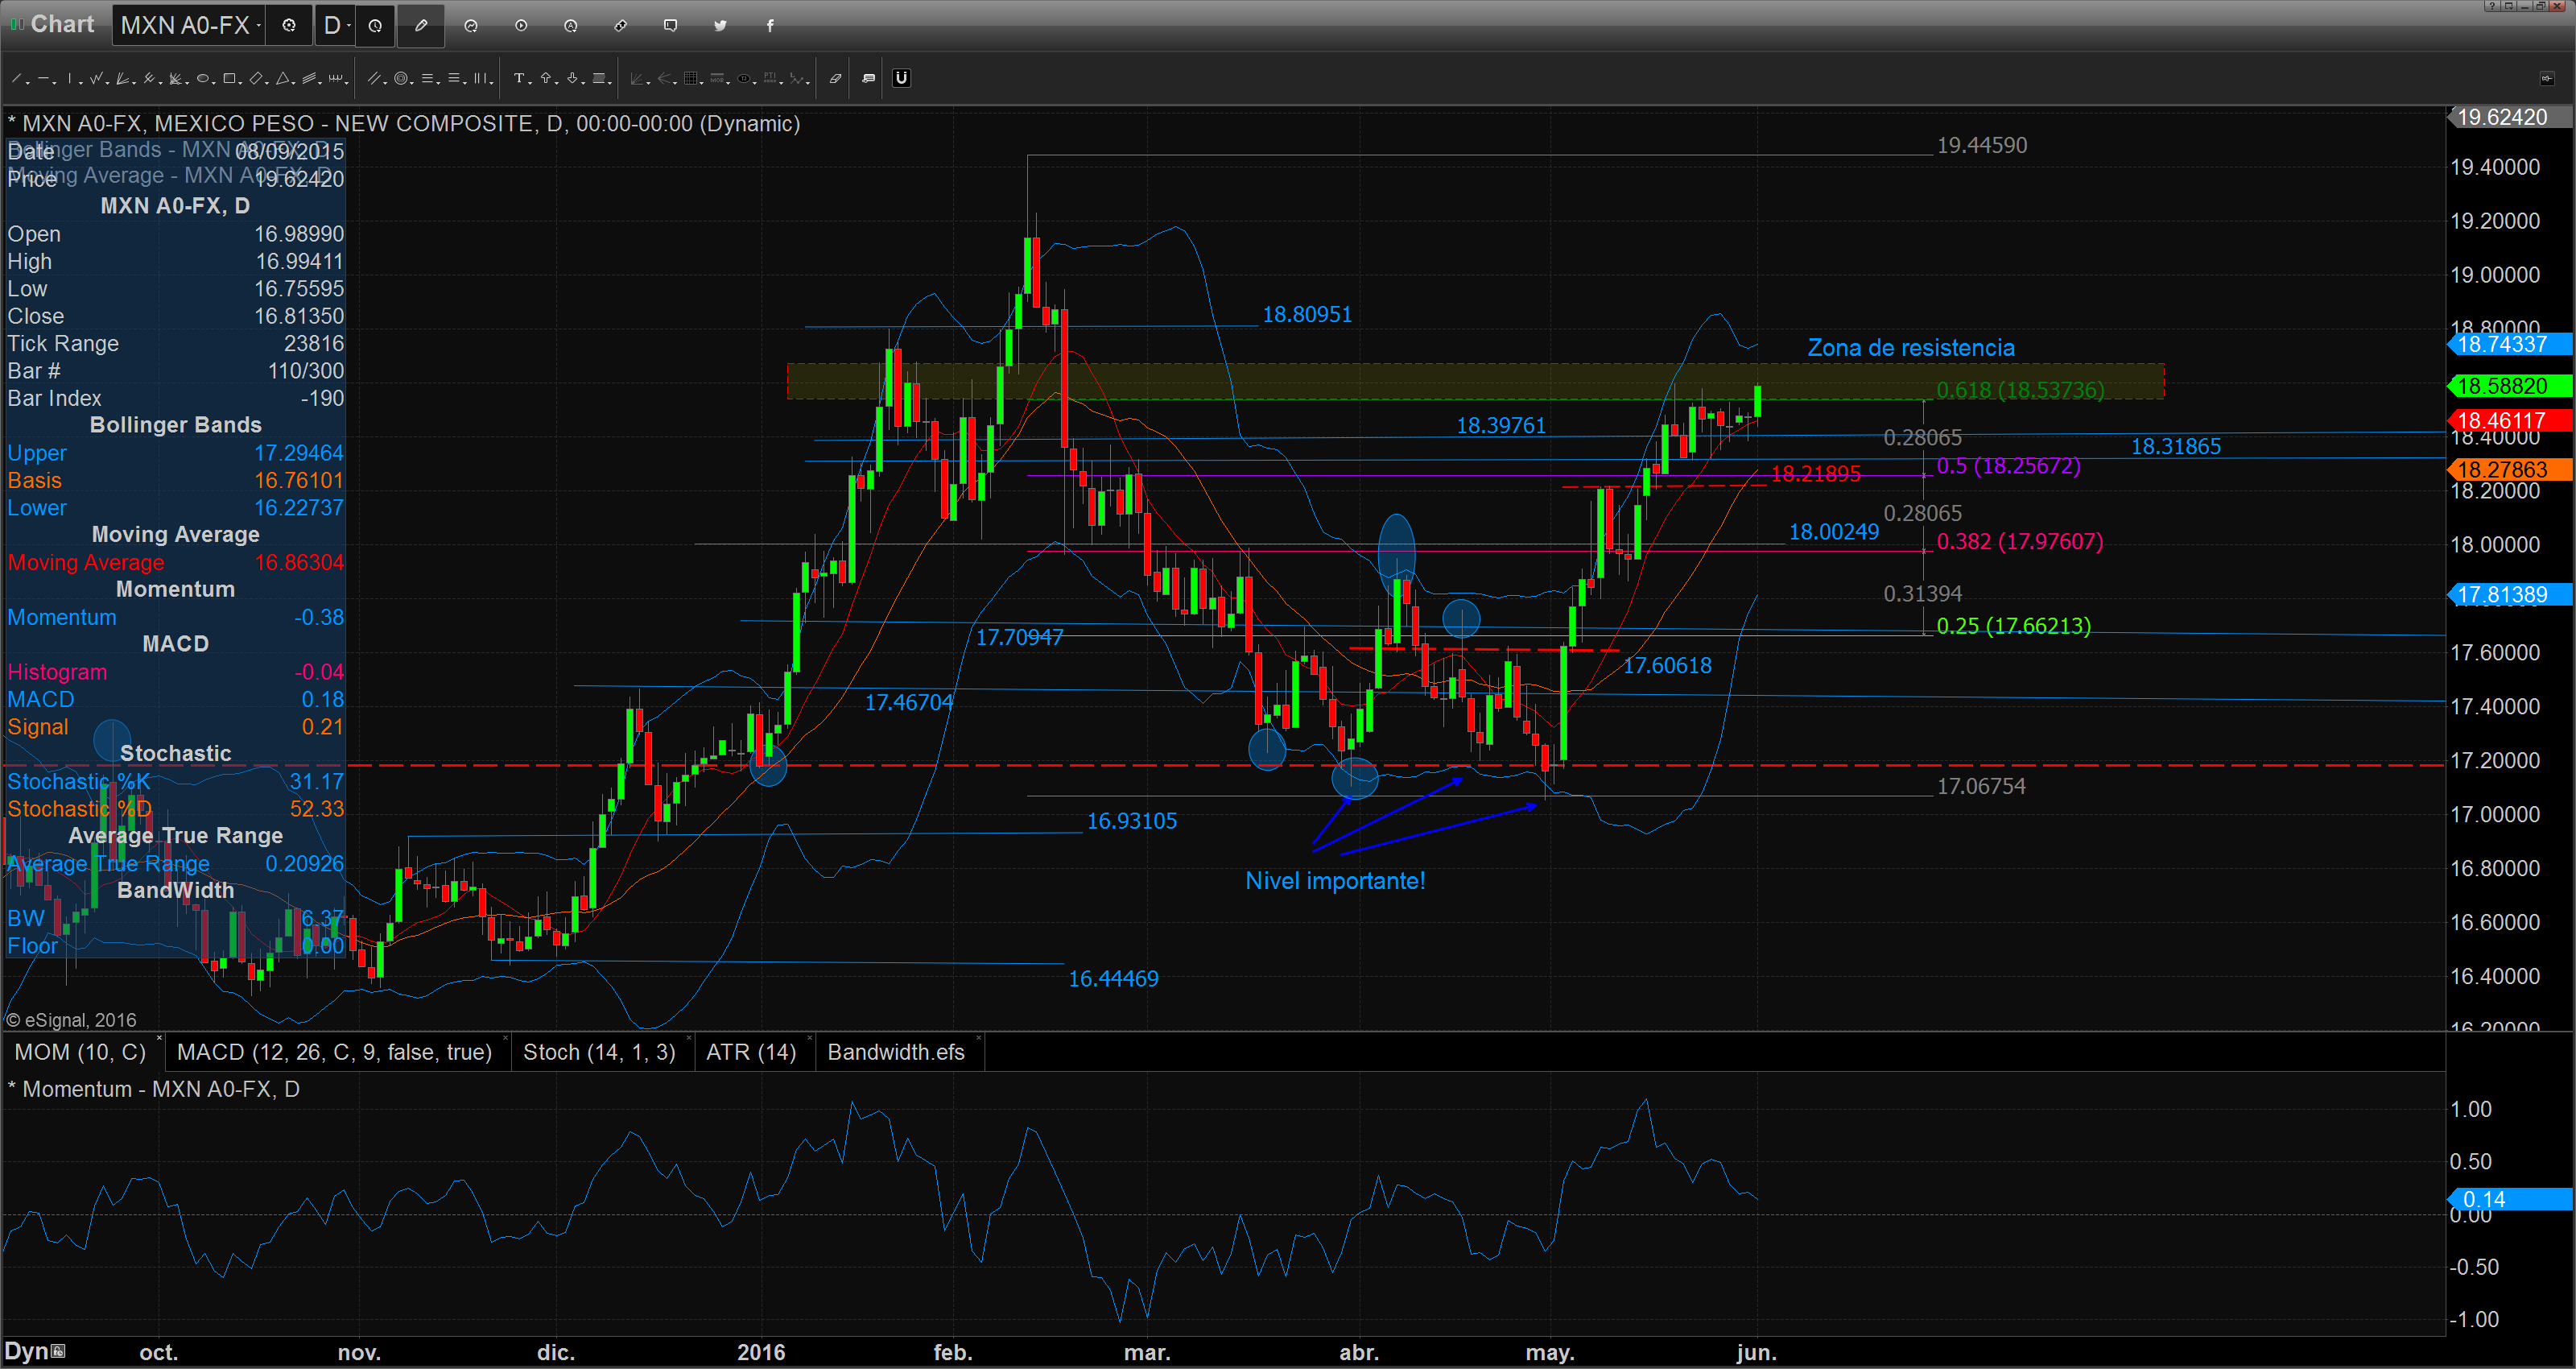Expand the grid box tool dropdown
The width and height of the screenshot is (2576, 1369).
(x=702, y=83)
